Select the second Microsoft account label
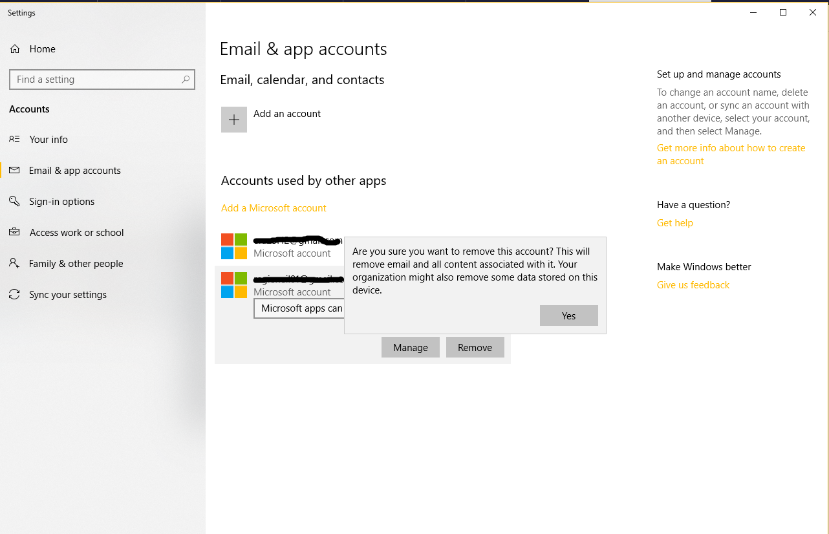Screen dimensions: 829x534 [292, 292]
